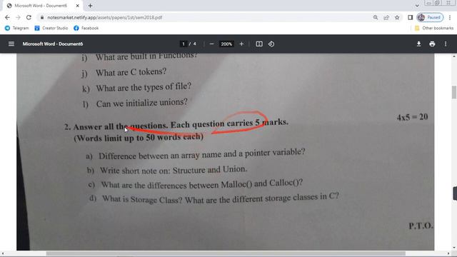This screenshot has width=457, height=257.
Task: Open the tab search chevron dropdown
Action: point(417,6)
